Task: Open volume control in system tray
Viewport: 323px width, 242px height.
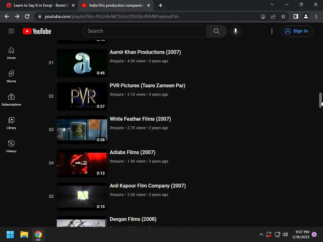Action: coord(285,234)
